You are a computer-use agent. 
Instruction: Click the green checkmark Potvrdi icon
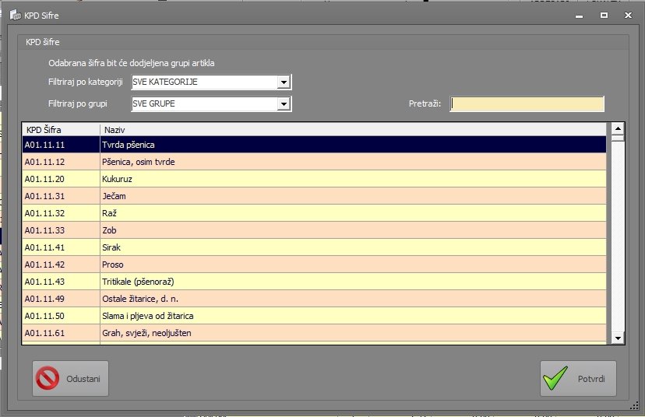555,379
